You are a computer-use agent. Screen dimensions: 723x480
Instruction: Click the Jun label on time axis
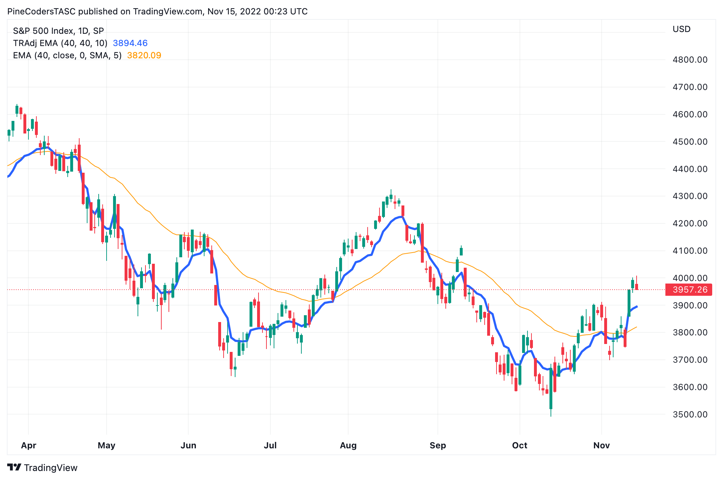pyautogui.click(x=188, y=445)
